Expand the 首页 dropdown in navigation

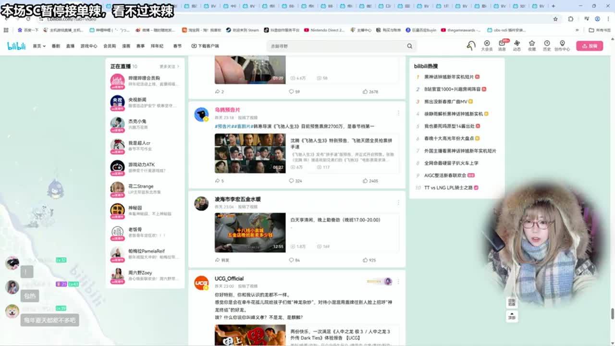39,46
